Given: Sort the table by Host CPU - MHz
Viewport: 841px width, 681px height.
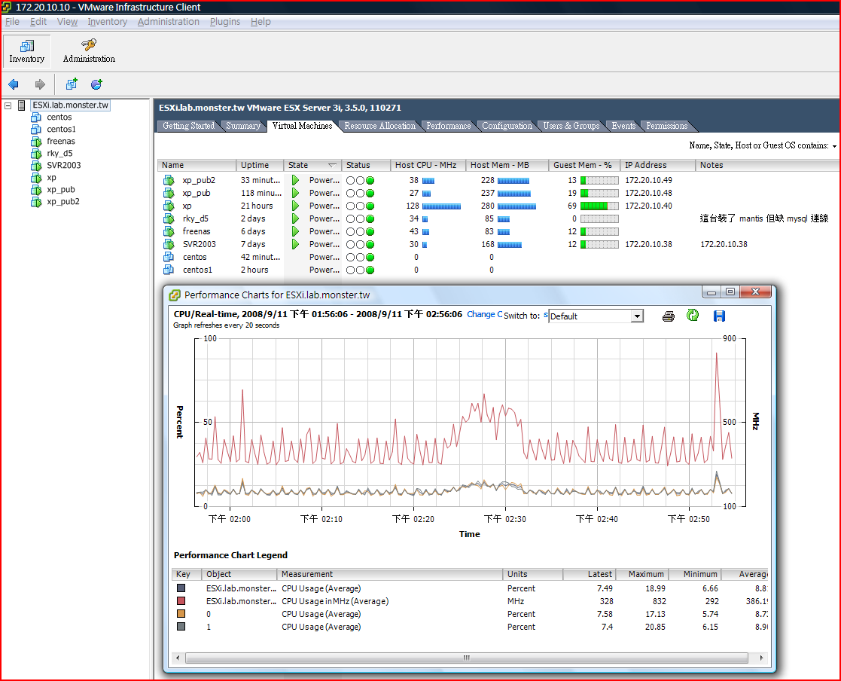Looking at the screenshot, I should [x=428, y=165].
